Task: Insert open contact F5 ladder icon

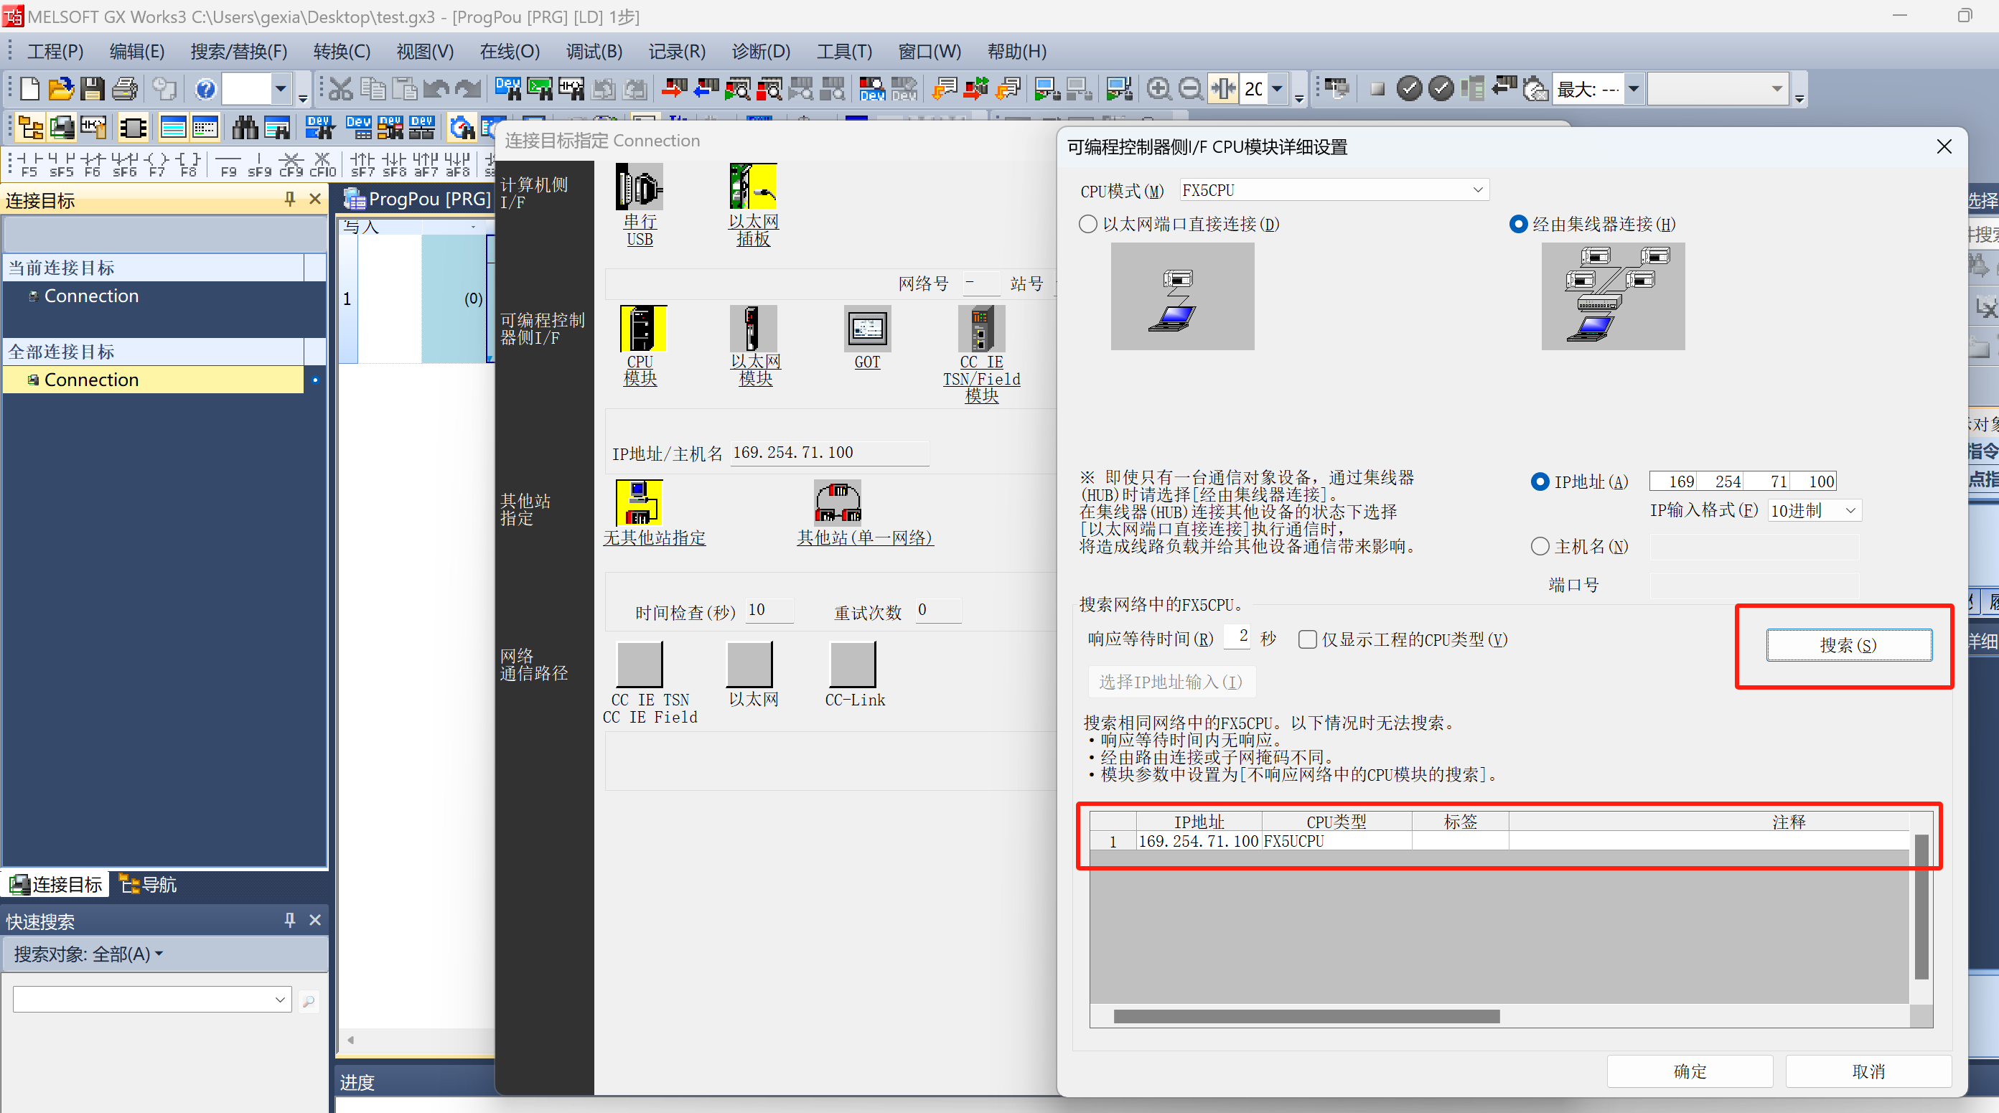Action: pyautogui.click(x=28, y=164)
